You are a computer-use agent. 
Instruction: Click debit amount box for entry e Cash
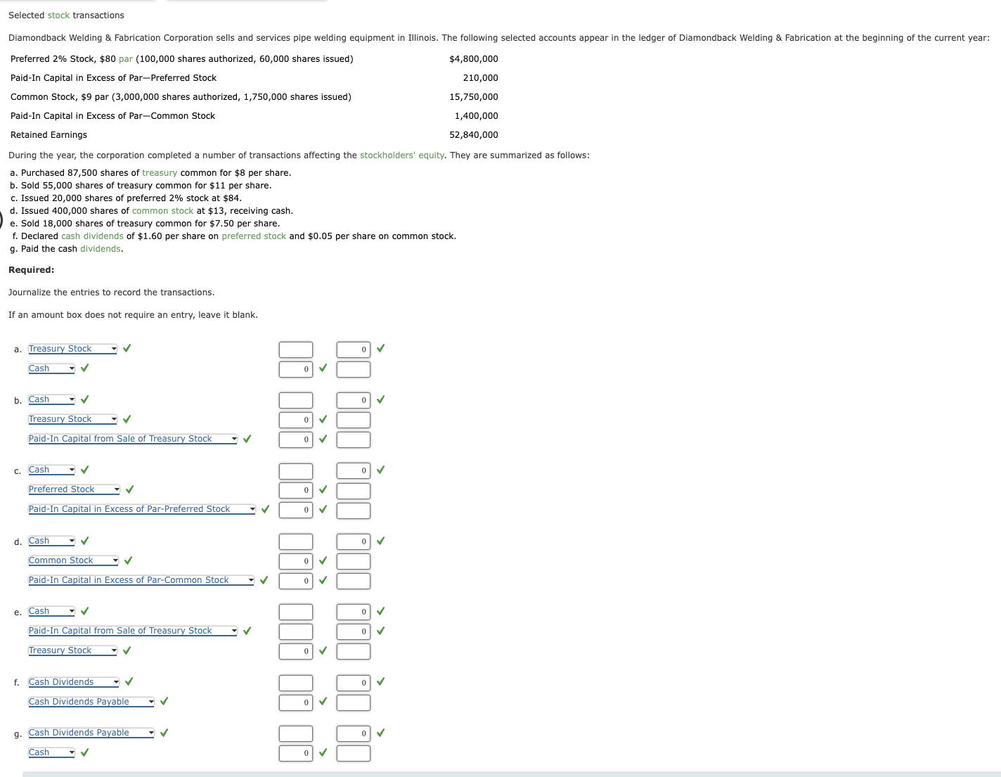pos(296,612)
